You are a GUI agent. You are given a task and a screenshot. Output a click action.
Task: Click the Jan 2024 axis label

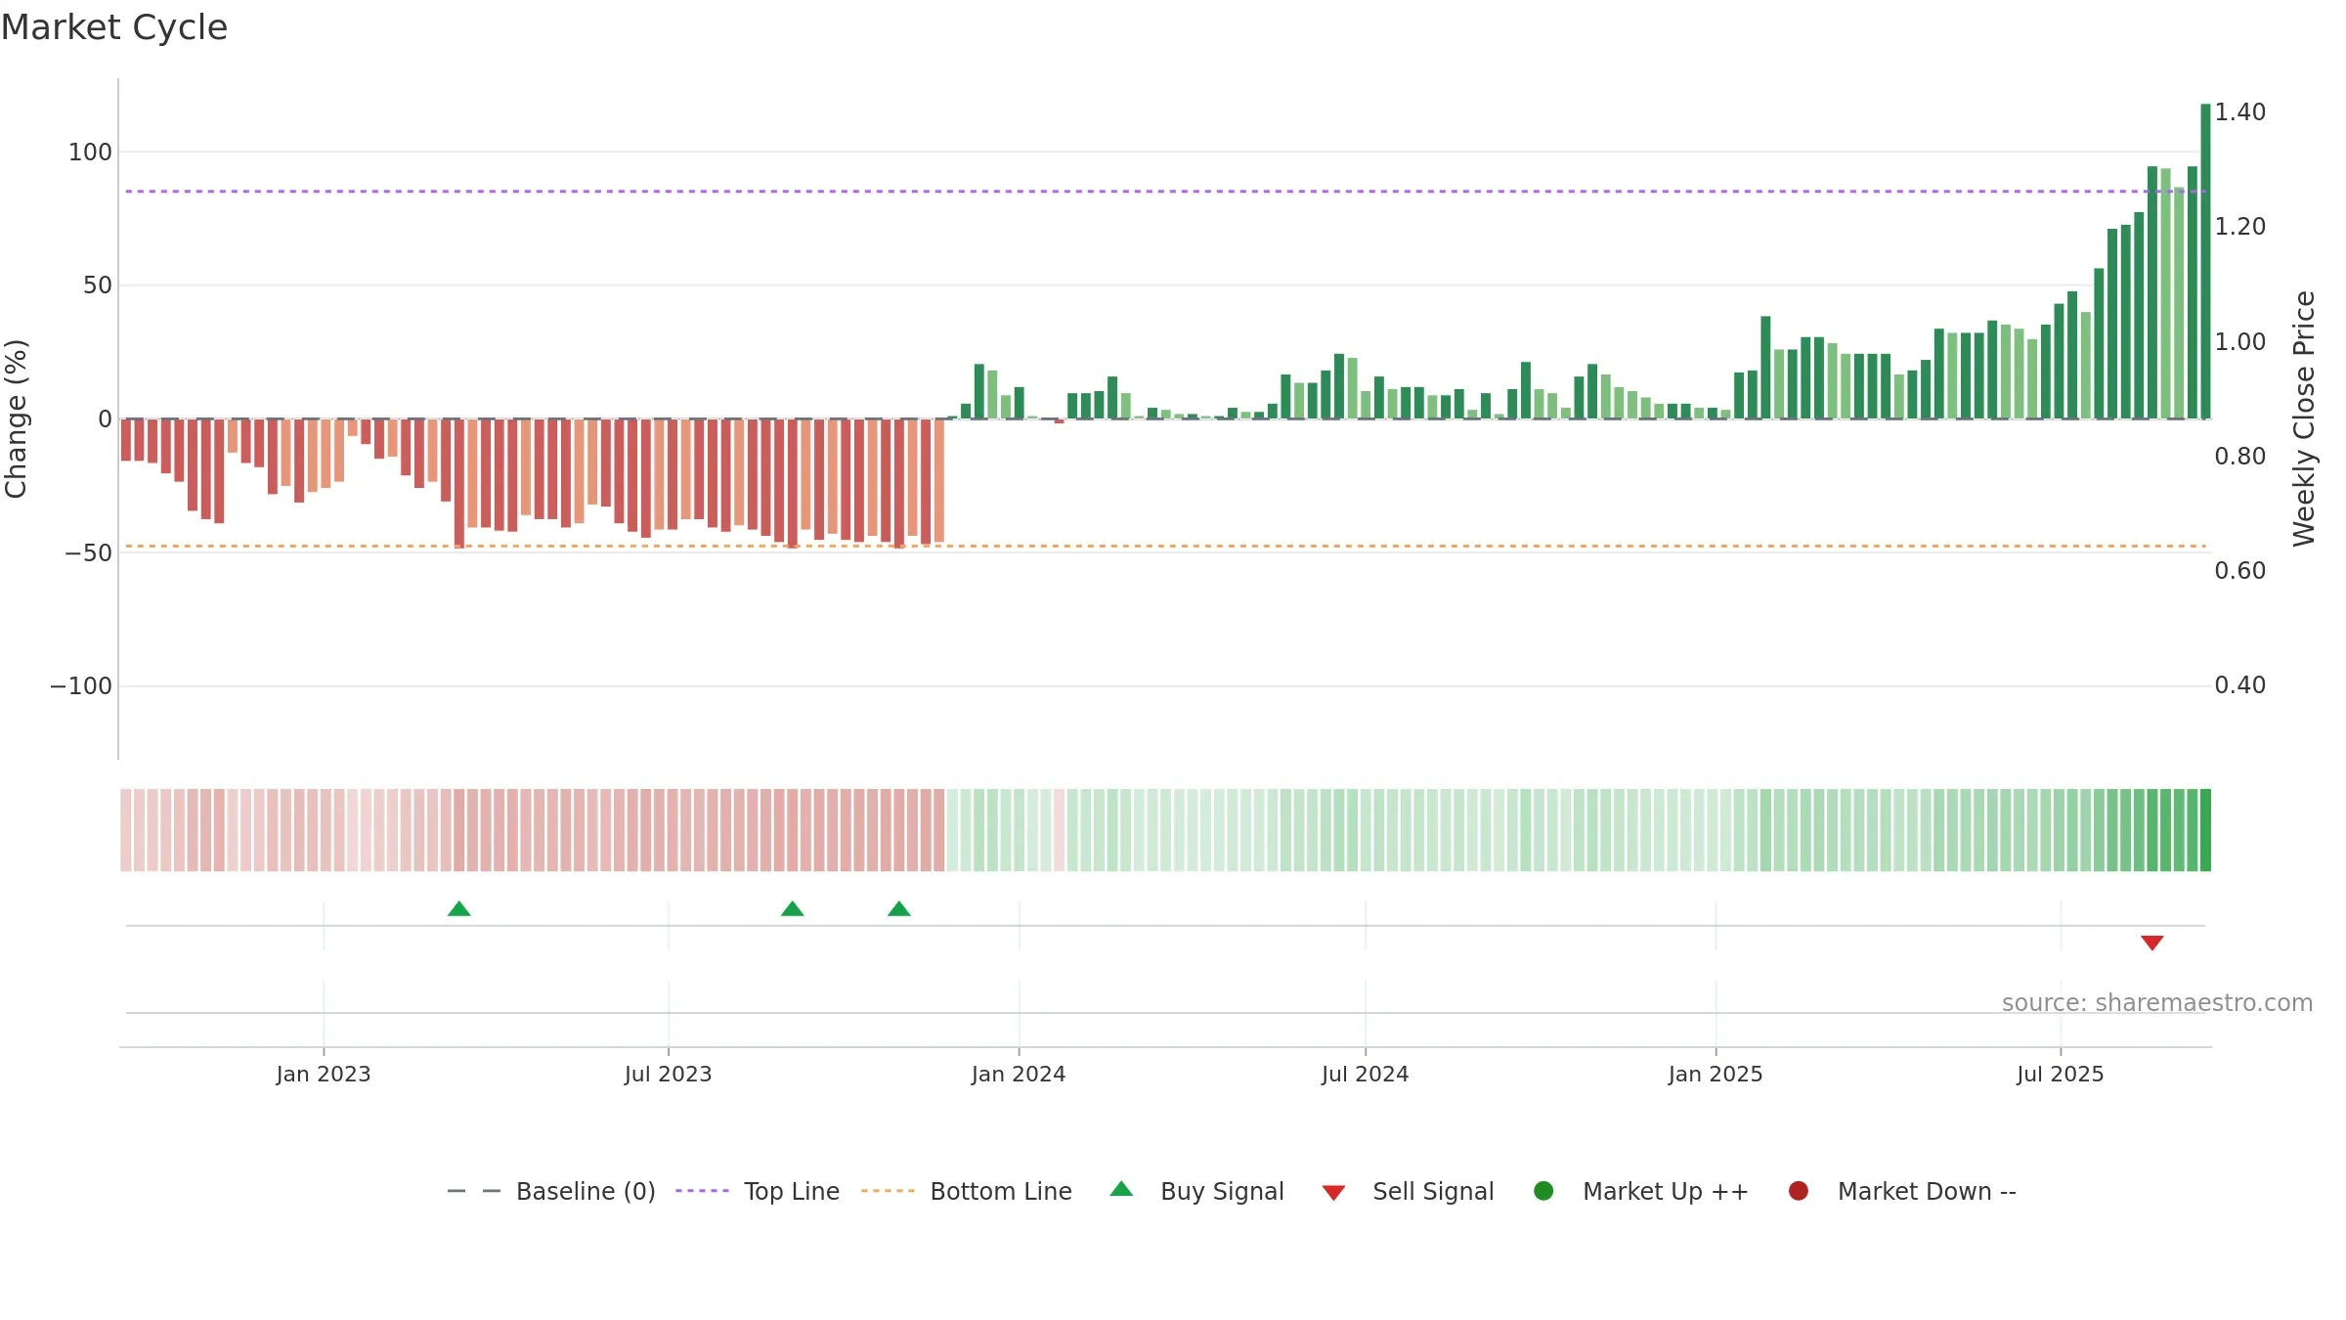(1019, 1075)
